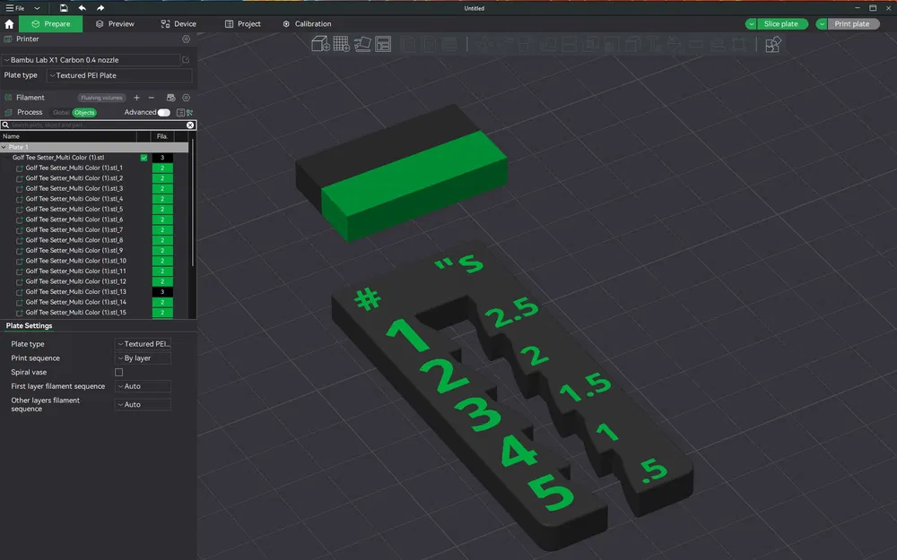The image size is (897, 560).
Task: Open Plate Settings plate type dropdown
Action: [143, 344]
